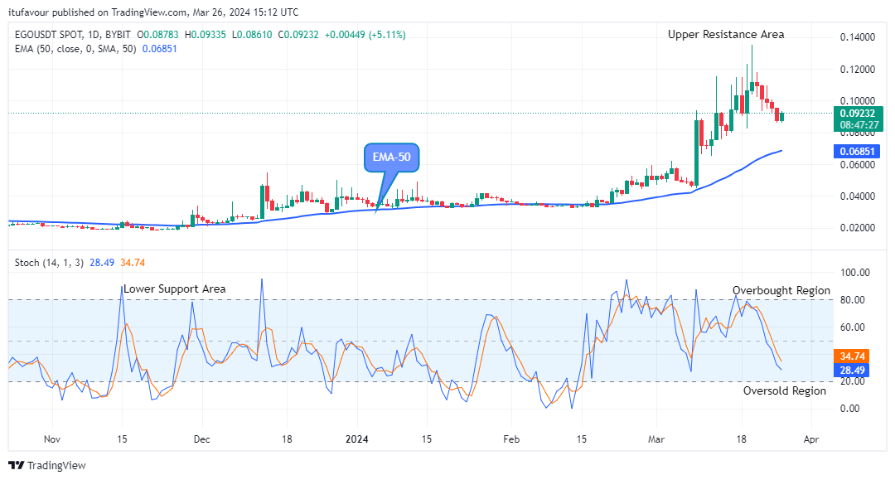Click the 34.74 value in Stoch legend
This screenshot has width=895, height=480.
(x=133, y=263)
